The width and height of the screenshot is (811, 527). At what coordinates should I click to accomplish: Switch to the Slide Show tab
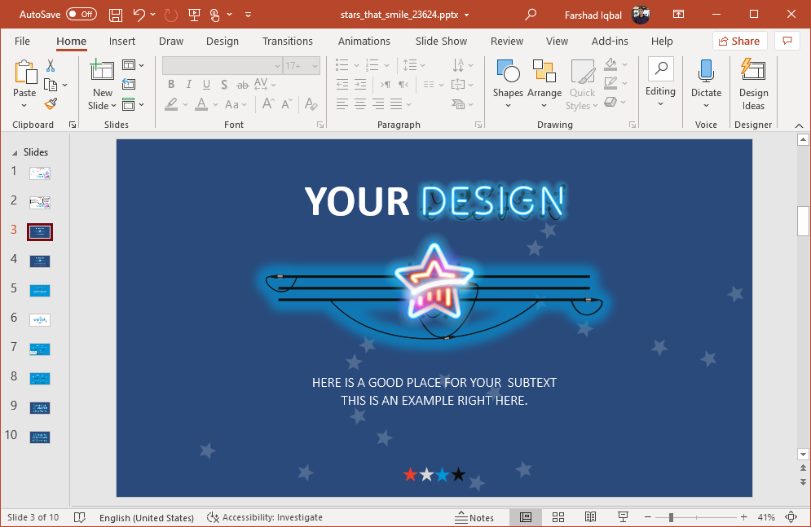(x=441, y=41)
